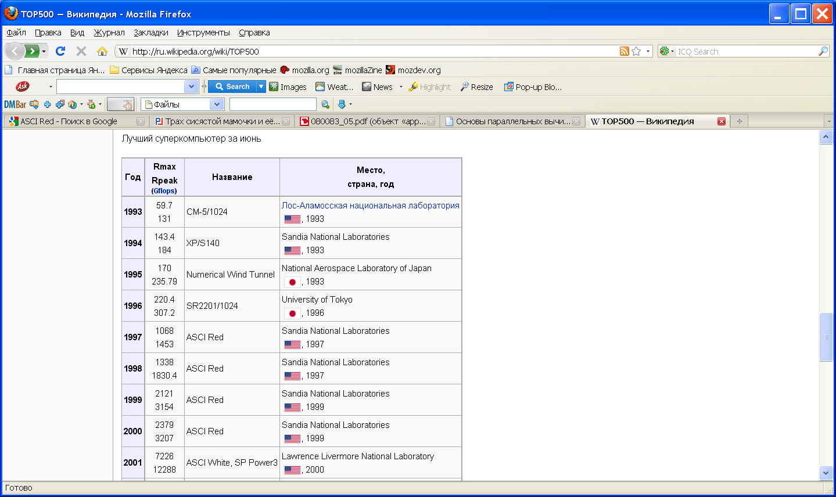Open the home page via house icon
836x497 pixels.
click(102, 51)
